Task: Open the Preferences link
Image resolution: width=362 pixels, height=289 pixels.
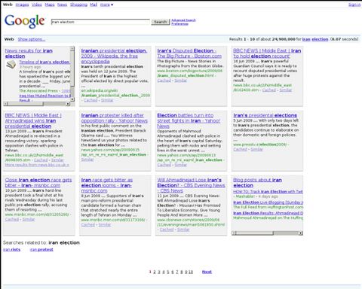Action: tap(179, 24)
